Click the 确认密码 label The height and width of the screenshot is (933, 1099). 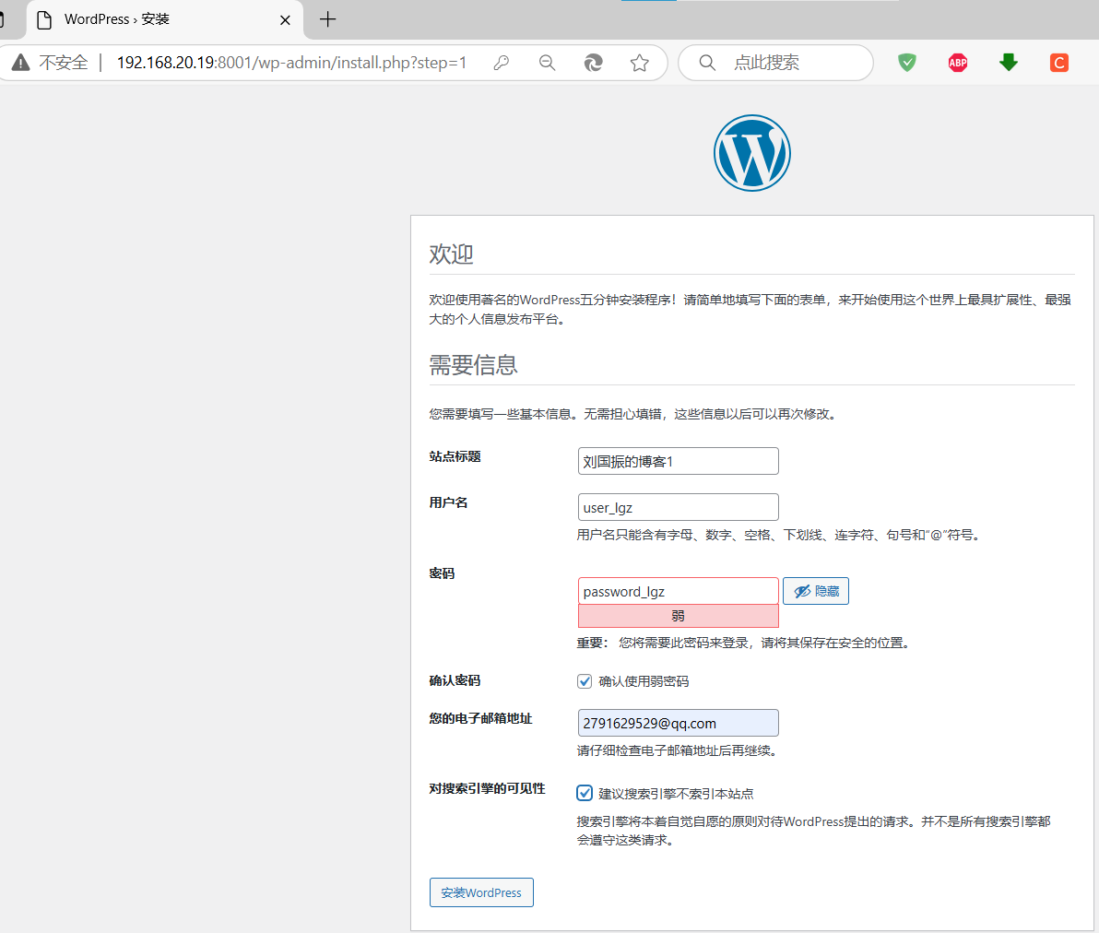click(x=455, y=680)
